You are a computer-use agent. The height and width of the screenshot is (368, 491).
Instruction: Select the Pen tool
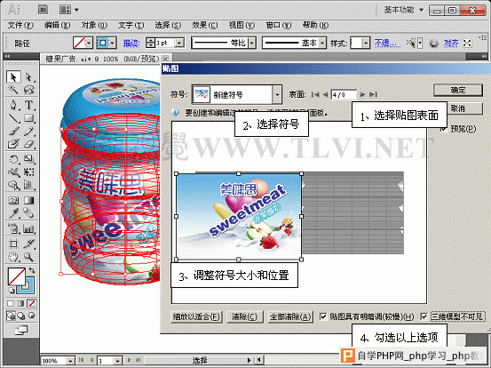[x=13, y=105]
